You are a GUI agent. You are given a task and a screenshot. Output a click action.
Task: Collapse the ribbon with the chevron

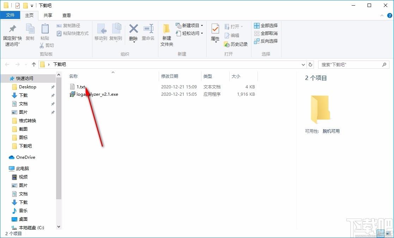pyautogui.click(x=382, y=15)
